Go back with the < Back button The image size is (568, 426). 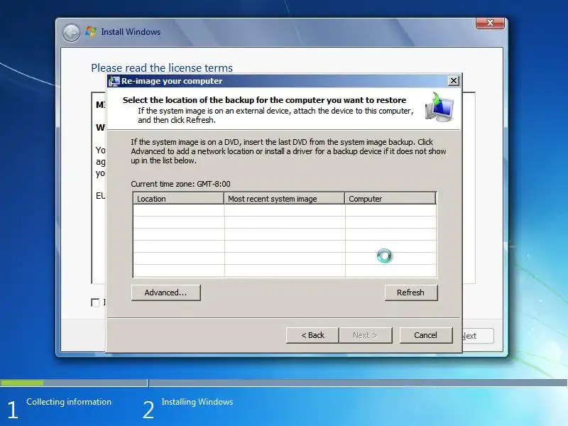click(x=312, y=335)
